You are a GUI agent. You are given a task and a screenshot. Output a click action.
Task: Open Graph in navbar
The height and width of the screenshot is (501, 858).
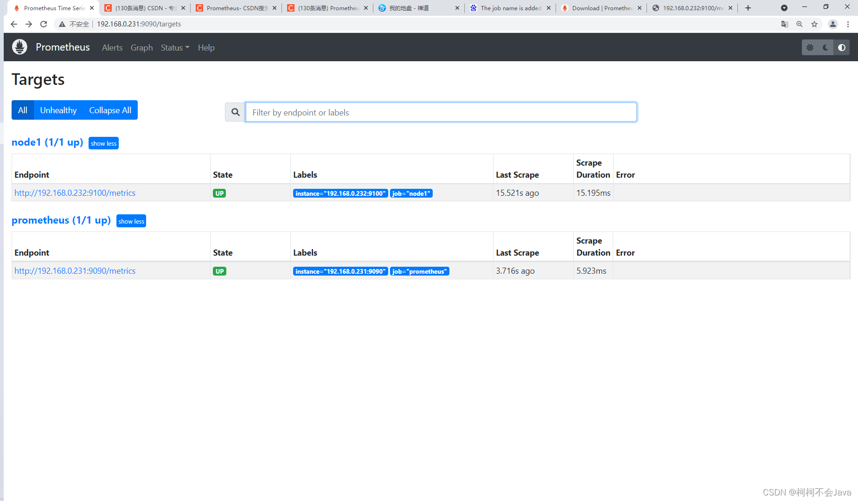tap(141, 48)
